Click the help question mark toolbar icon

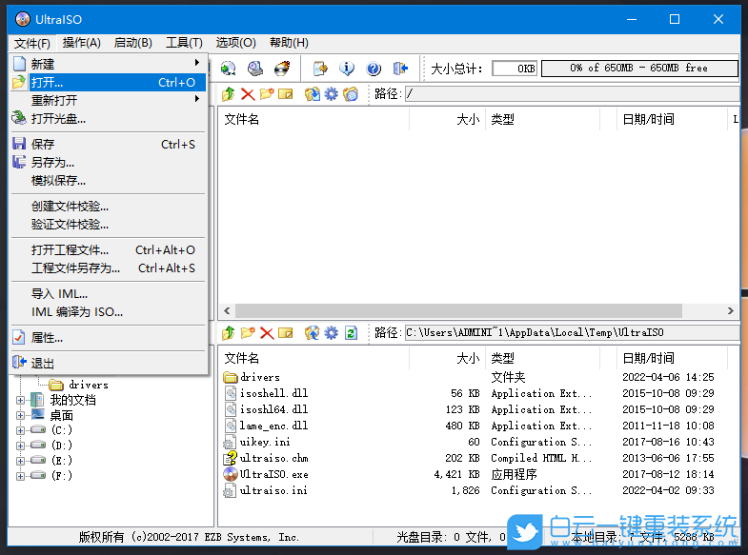tap(374, 69)
